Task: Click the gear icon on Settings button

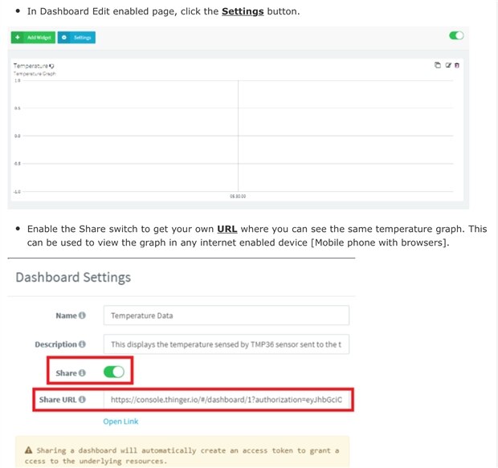Action: [63, 38]
